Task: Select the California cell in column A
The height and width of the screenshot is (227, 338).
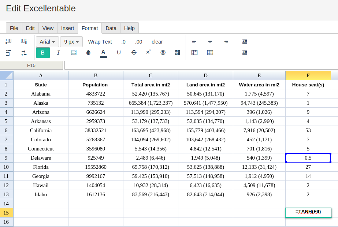Action: click(x=41, y=130)
